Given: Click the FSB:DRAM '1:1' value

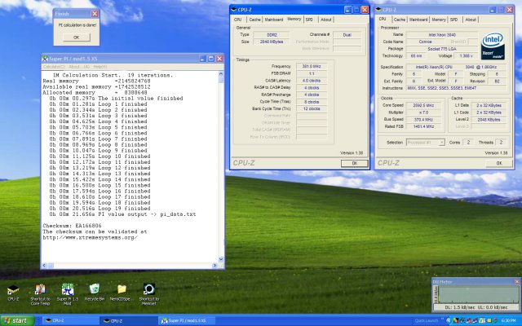Looking at the screenshot, I should 312,73.
